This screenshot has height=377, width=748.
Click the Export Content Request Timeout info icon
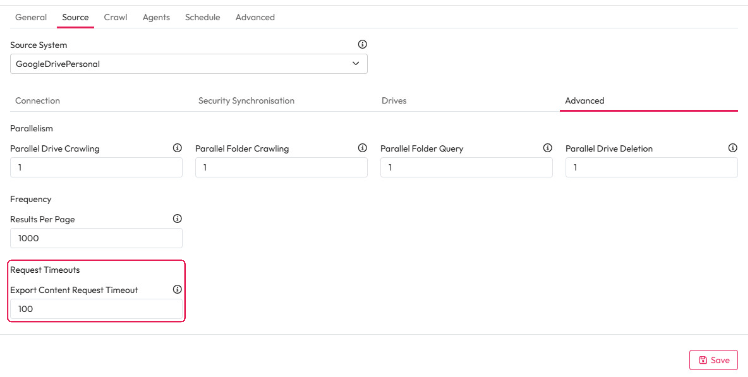click(177, 289)
